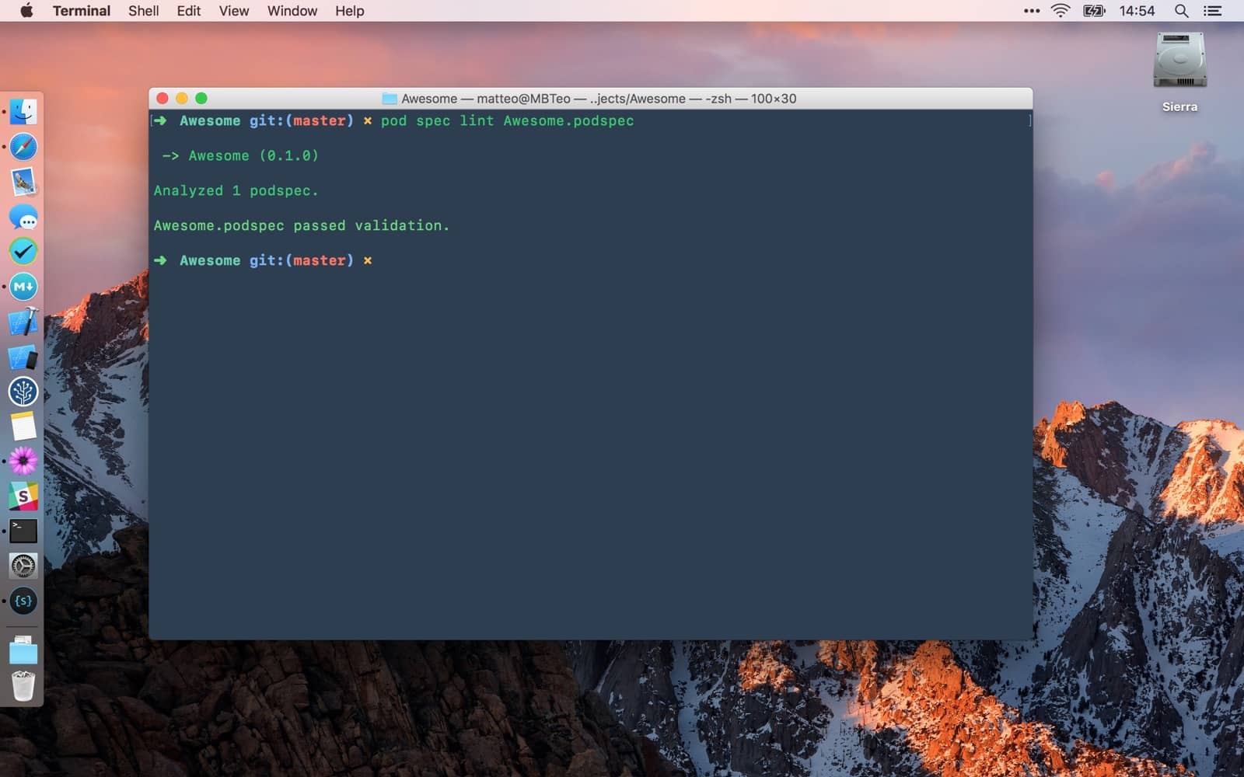Click the green zoom button on the Terminal window
1244x777 pixels.
point(201,99)
